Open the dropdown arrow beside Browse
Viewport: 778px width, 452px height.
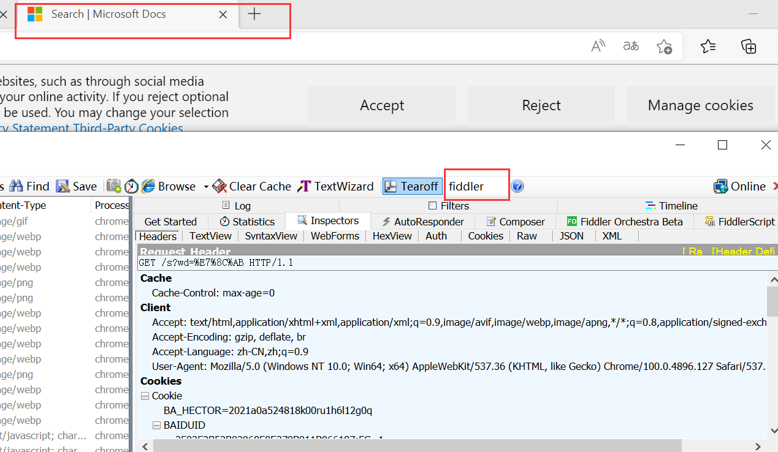[x=206, y=186]
